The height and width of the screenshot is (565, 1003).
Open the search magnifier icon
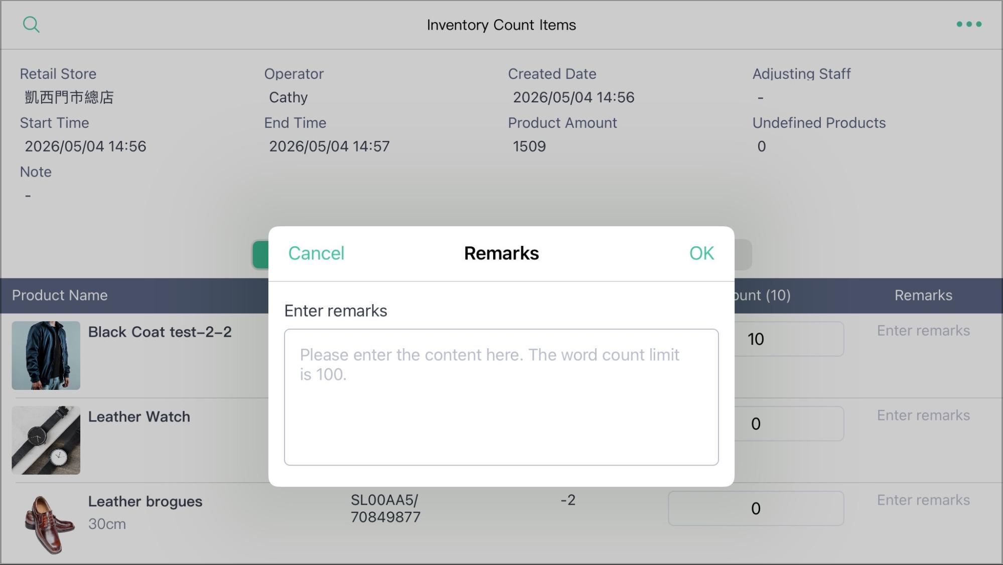[x=31, y=24]
